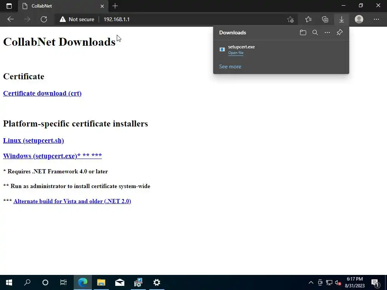Open more options in Downloads panel

[327, 32]
